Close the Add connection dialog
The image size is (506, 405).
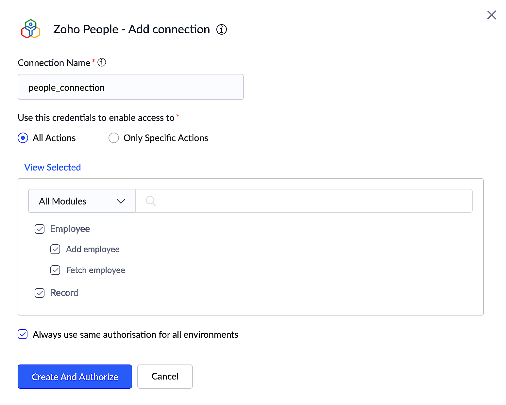coord(491,15)
